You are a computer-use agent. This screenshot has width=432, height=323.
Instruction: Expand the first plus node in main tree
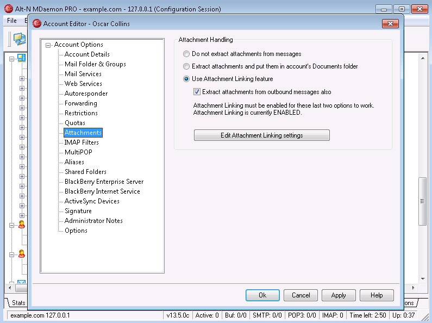[22, 78]
